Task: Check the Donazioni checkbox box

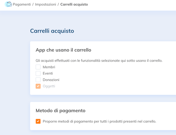Action: pos(38,80)
